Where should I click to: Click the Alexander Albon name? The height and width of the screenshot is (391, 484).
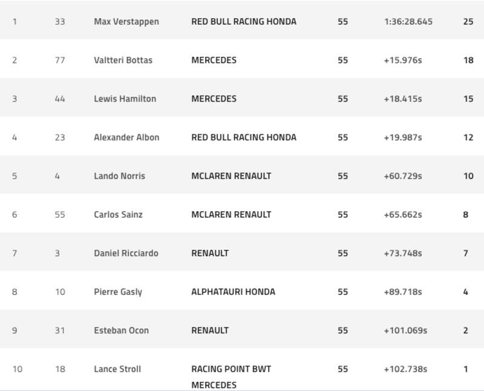coord(126,137)
